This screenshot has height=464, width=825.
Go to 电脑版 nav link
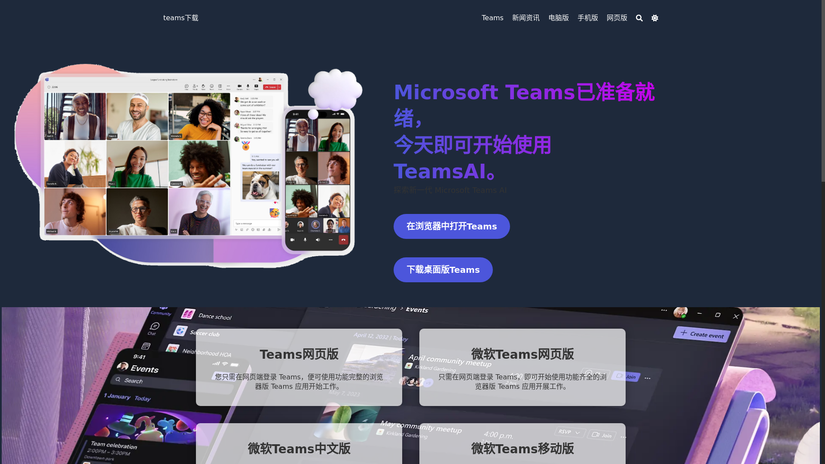[559, 18]
